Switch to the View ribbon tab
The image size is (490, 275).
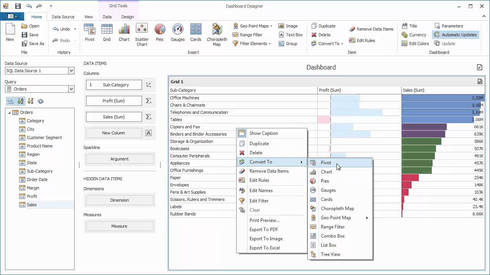(88, 17)
